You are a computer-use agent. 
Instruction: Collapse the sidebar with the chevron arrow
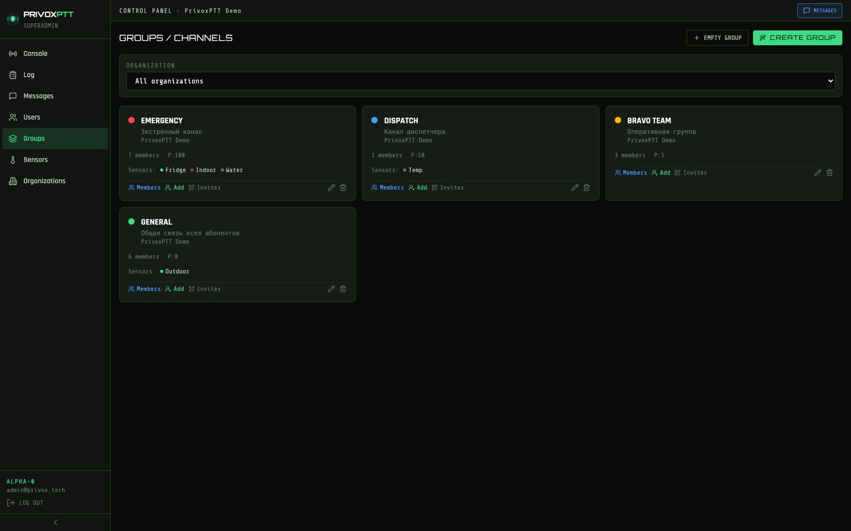point(55,523)
